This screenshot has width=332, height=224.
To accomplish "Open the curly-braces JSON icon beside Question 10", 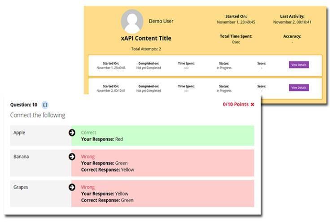I will pyautogui.click(x=45, y=105).
